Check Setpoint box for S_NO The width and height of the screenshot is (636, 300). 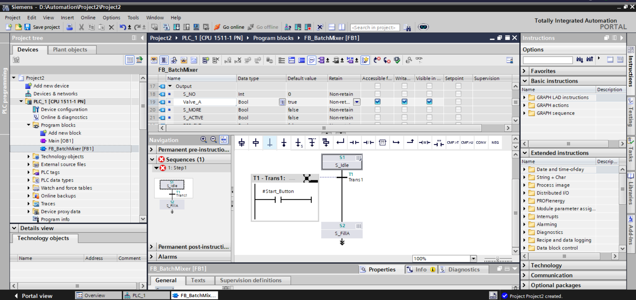pos(458,94)
